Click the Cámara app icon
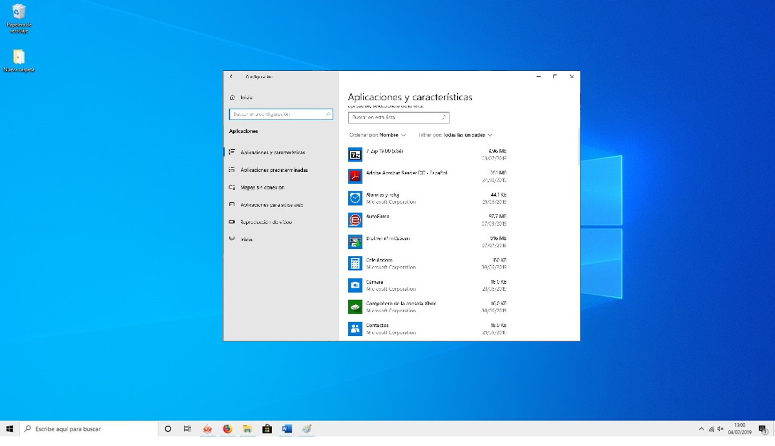Image resolution: width=775 pixels, height=446 pixels. click(355, 285)
